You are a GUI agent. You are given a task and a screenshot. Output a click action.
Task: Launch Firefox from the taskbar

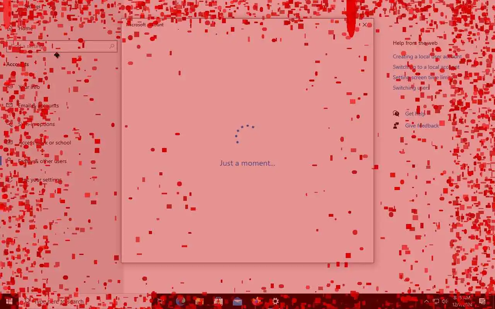coord(256,301)
